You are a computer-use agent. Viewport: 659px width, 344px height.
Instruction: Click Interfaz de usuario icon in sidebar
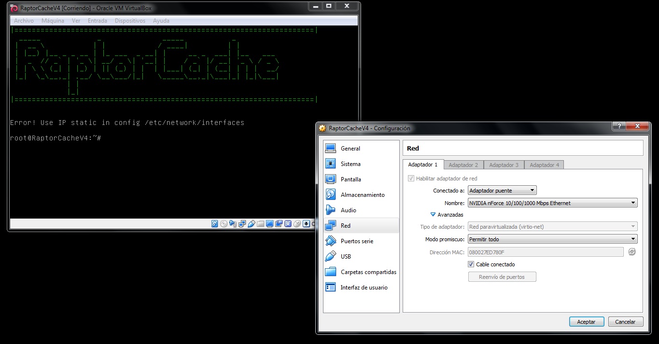[x=331, y=287]
